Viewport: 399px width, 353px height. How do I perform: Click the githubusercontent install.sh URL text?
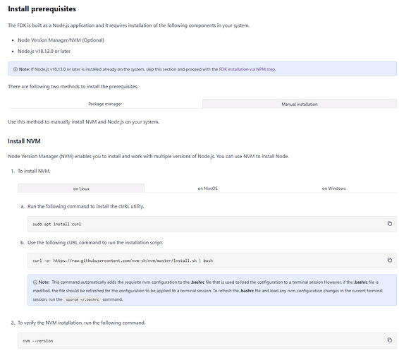coord(125,261)
